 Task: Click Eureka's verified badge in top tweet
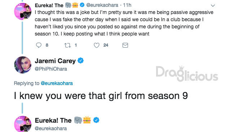coord(82,5)
